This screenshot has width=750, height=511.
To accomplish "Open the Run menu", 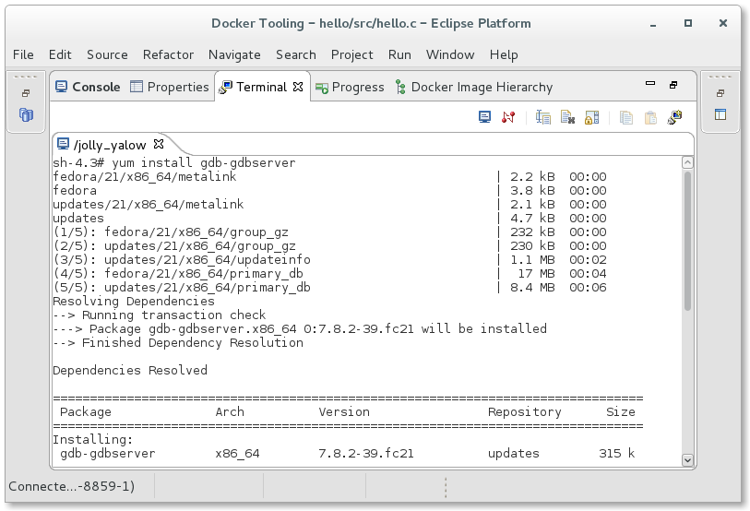I will point(399,54).
